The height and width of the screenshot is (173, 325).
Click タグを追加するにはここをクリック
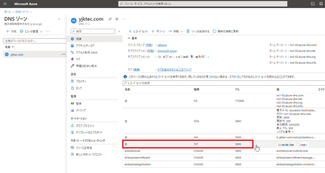click(x=174, y=70)
